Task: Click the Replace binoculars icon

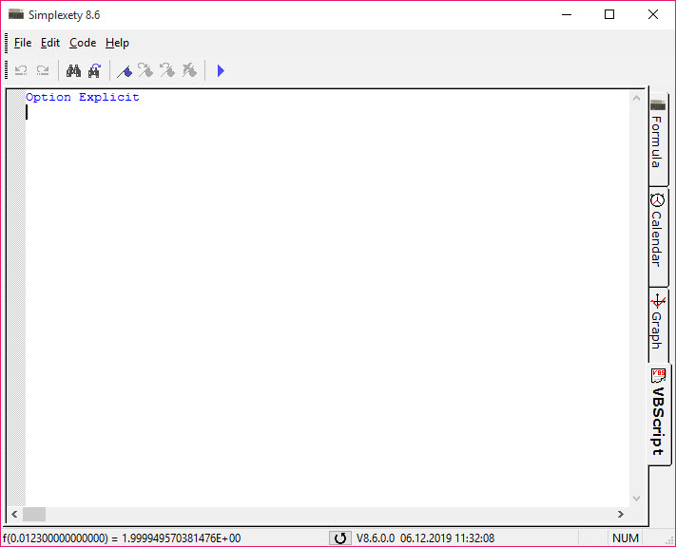Action: coord(94,70)
